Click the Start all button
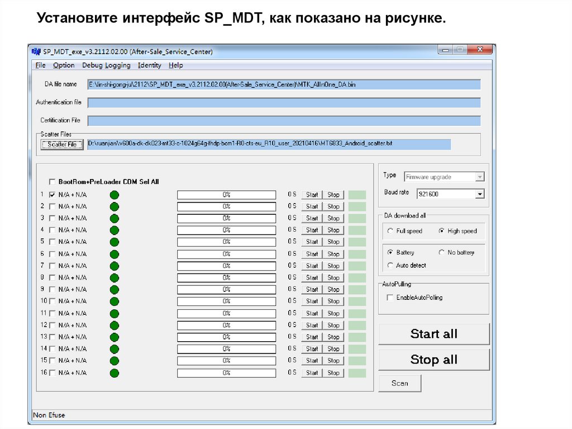 (433, 333)
